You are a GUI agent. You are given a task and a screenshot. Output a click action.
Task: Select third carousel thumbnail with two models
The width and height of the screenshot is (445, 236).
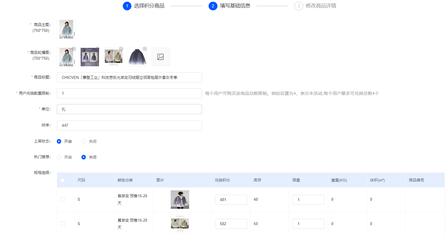[x=114, y=57]
